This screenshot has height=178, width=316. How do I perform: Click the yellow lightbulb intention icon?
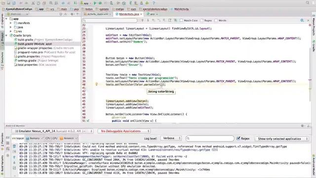(x=96, y=84)
